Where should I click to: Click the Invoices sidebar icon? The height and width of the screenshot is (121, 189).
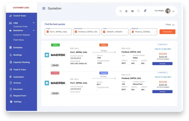(x=11, y=83)
